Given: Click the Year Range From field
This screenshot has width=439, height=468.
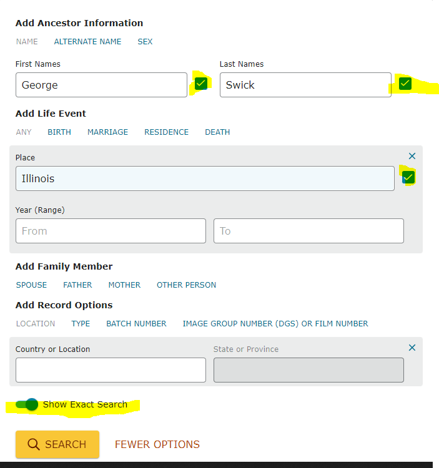Looking at the screenshot, I should click(x=111, y=231).
